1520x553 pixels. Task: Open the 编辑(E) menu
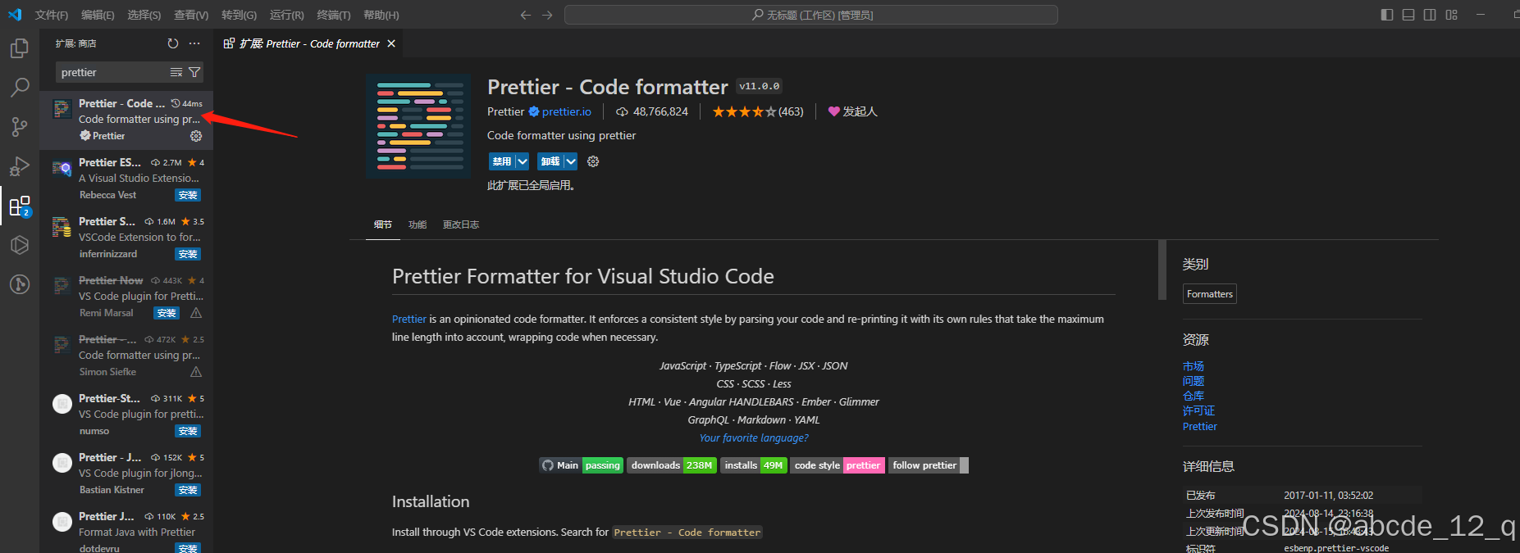tap(98, 15)
